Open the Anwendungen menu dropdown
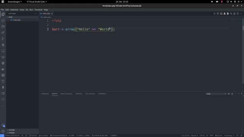The width and height of the screenshot is (244, 137). [x=14, y=2]
